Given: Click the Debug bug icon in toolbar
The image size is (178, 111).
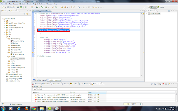Looking at the screenshot, I should (x=37, y=7).
